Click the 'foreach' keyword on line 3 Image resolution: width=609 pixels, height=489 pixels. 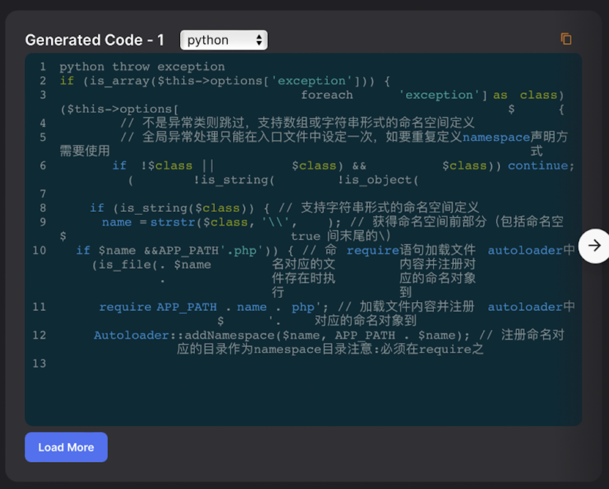pyautogui.click(x=327, y=95)
